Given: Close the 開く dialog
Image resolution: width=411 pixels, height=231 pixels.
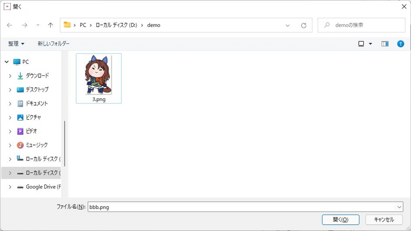Looking at the screenshot, I should [x=404, y=7].
